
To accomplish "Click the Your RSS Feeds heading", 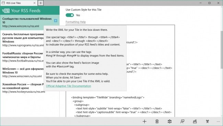I will click(26, 11).
